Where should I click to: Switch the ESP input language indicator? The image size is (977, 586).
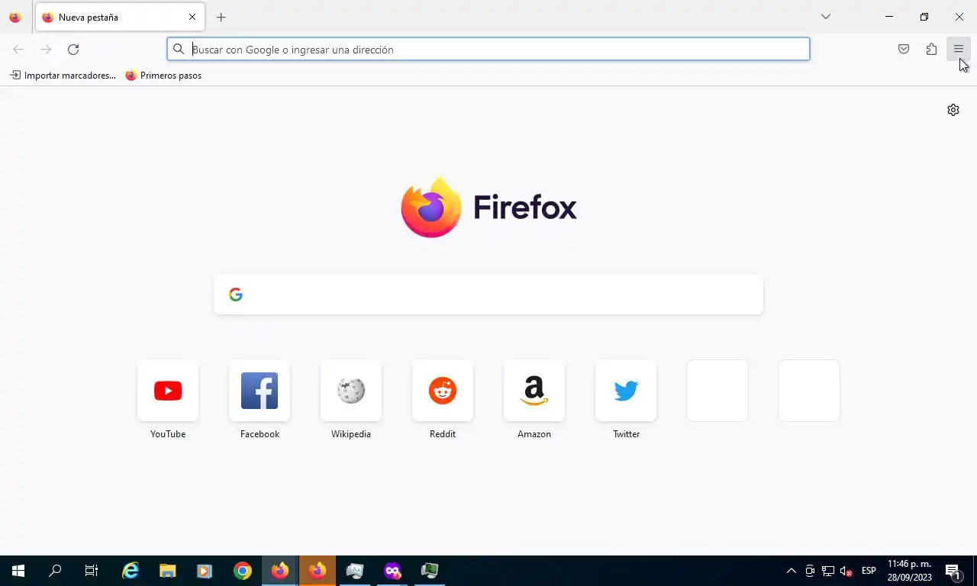(869, 571)
